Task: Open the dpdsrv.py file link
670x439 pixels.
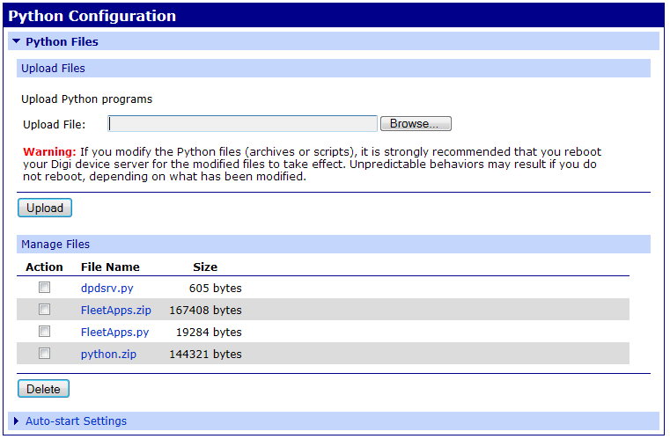Action: [107, 288]
